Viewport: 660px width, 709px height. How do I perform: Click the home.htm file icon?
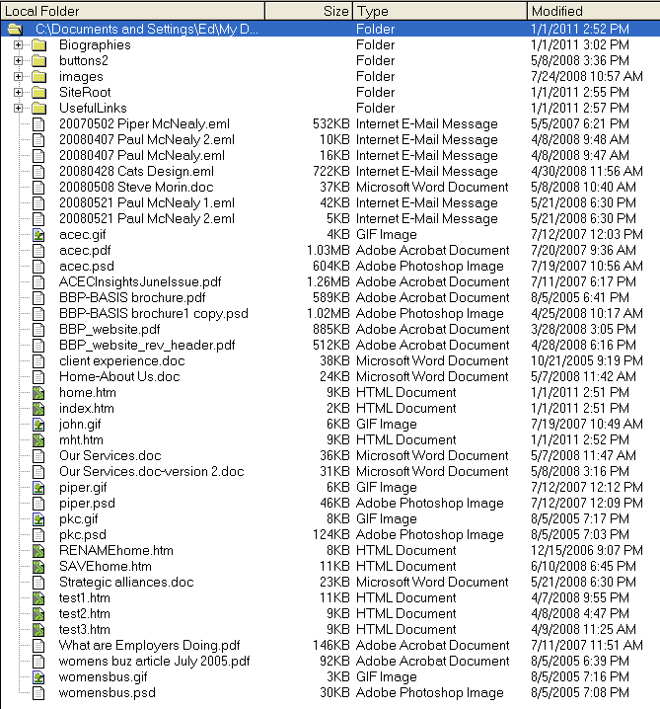pyautogui.click(x=38, y=393)
